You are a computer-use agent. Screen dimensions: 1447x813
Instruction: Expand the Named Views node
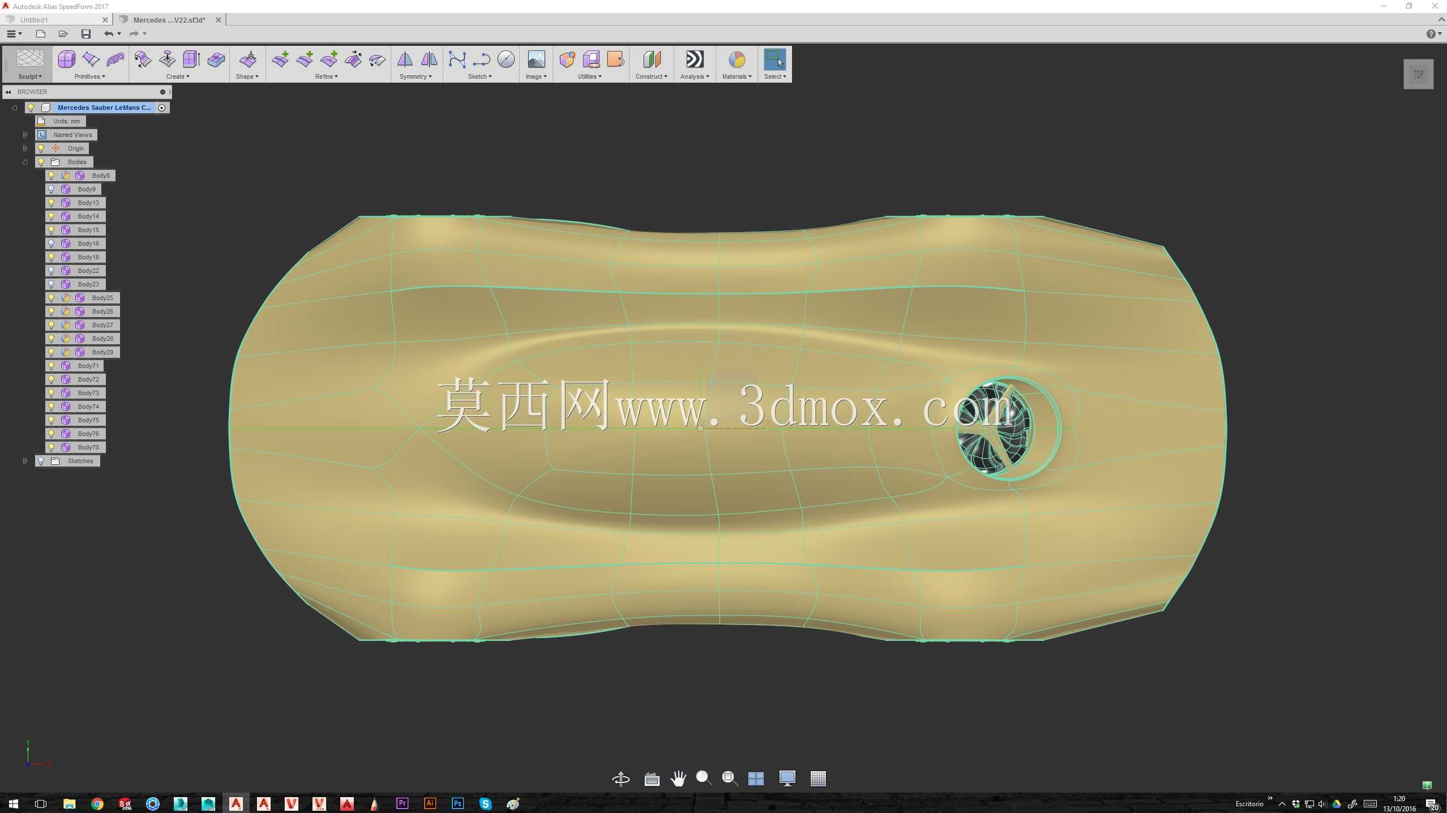pyautogui.click(x=25, y=135)
